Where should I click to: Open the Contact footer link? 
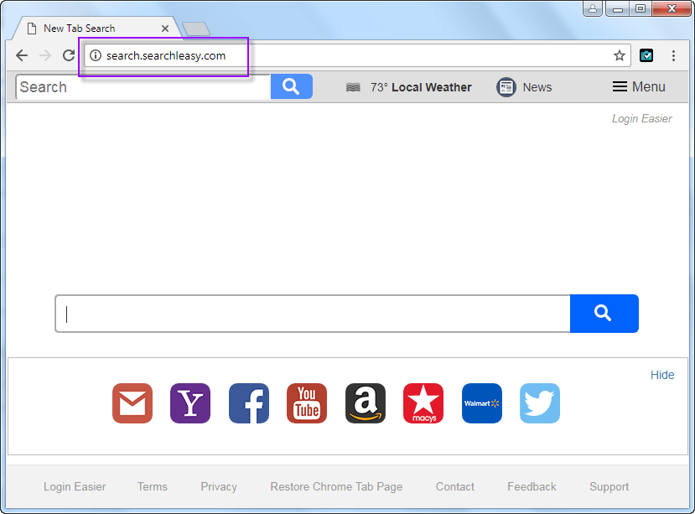click(x=454, y=486)
